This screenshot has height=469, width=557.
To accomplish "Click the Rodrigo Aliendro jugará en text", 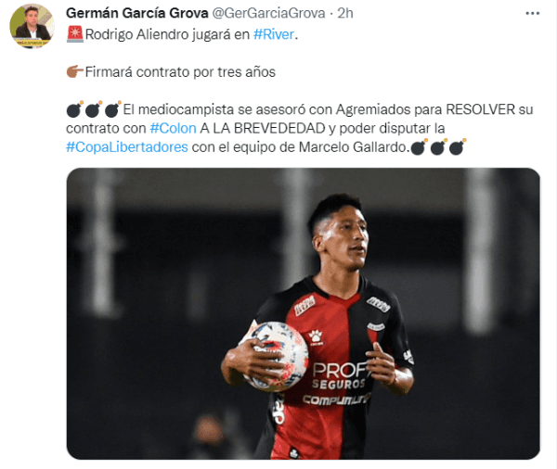I will click(167, 34).
